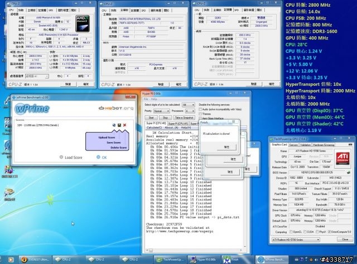
Task: Click the Hyper PI scroll-down arrow
Action: pos(245,247)
